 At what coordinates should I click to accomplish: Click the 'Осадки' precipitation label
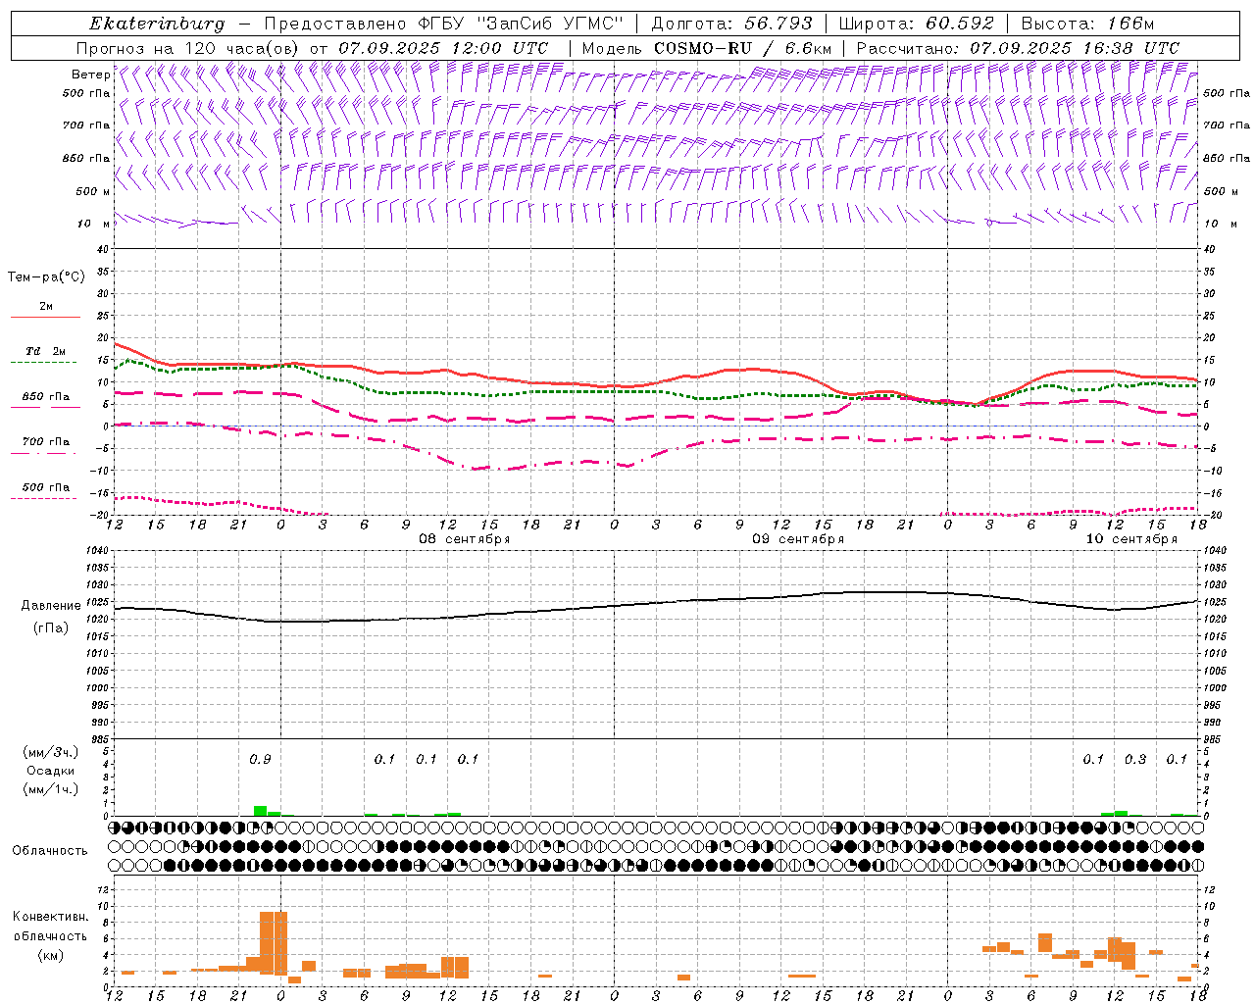point(51,771)
